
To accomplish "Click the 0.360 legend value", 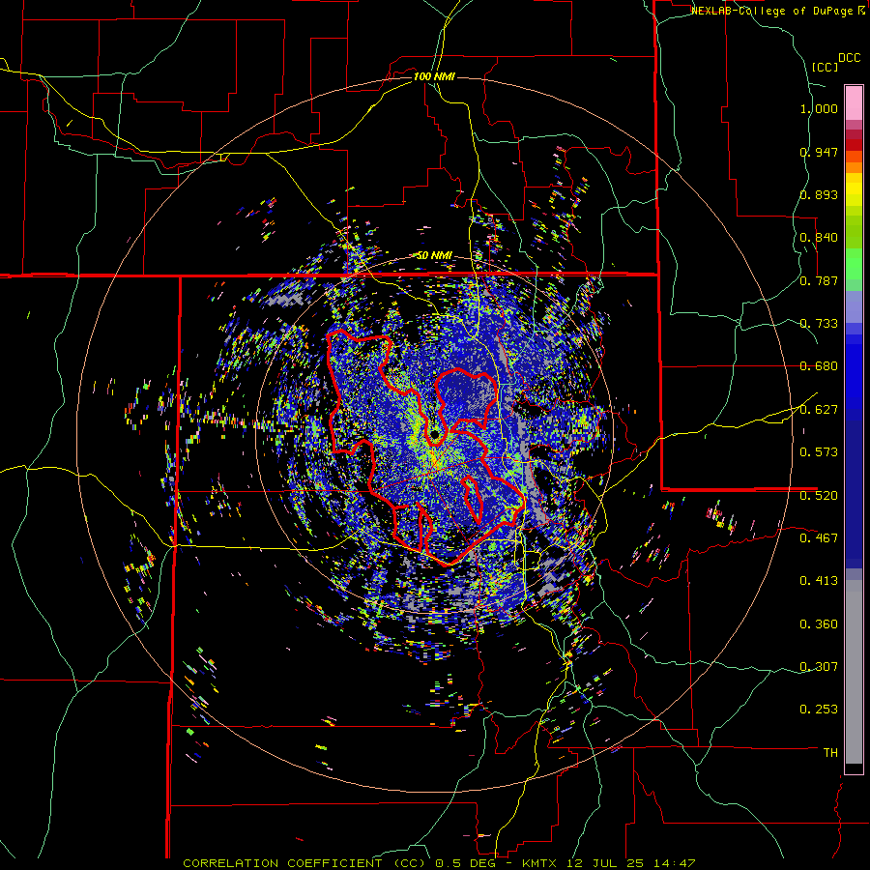I will tap(819, 624).
